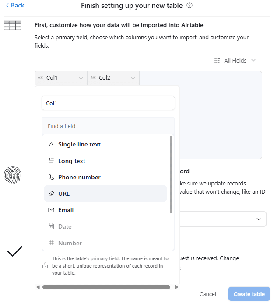Screen dimensions: 274x303
Task: Click the table grid icon
Action: tap(13, 25)
